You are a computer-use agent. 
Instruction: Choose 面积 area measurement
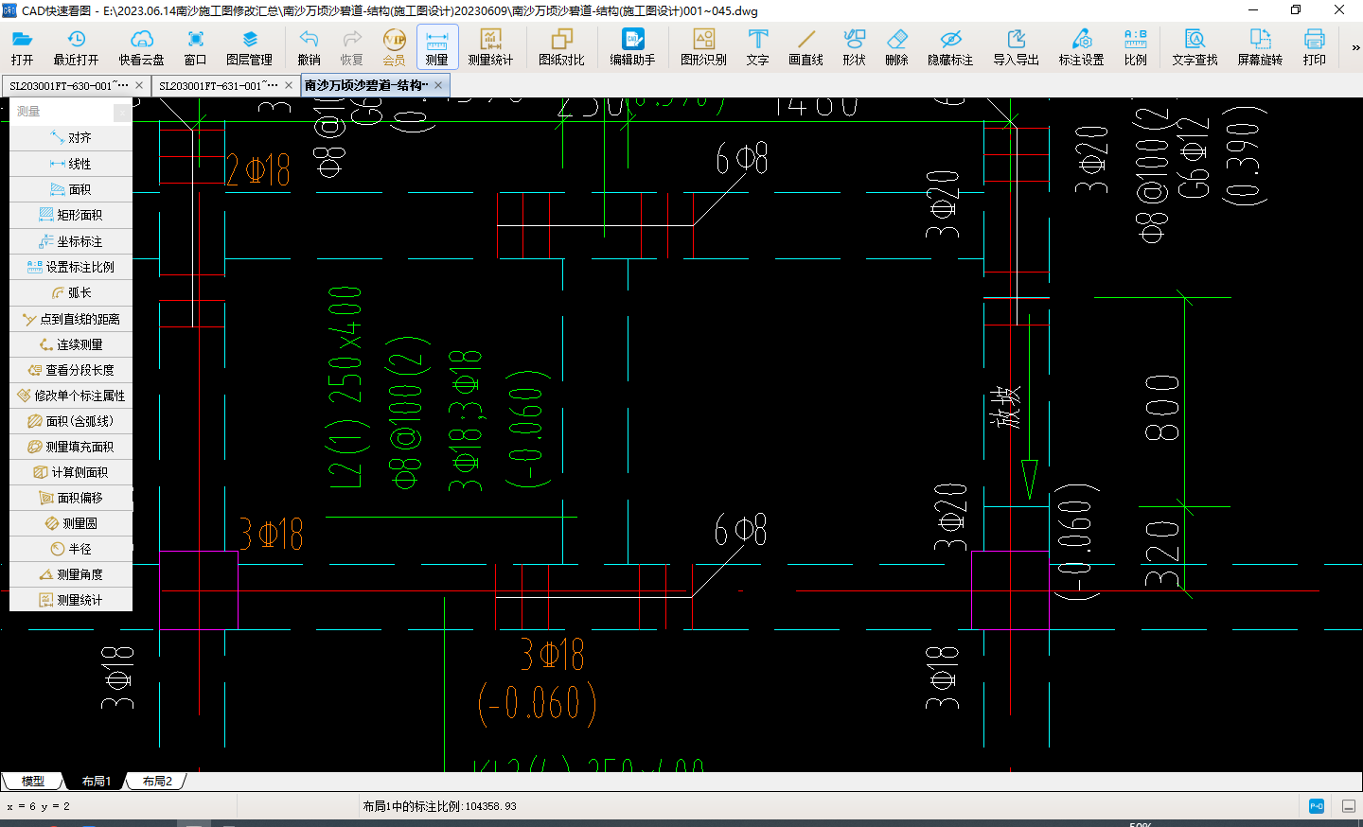(x=71, y=189)
